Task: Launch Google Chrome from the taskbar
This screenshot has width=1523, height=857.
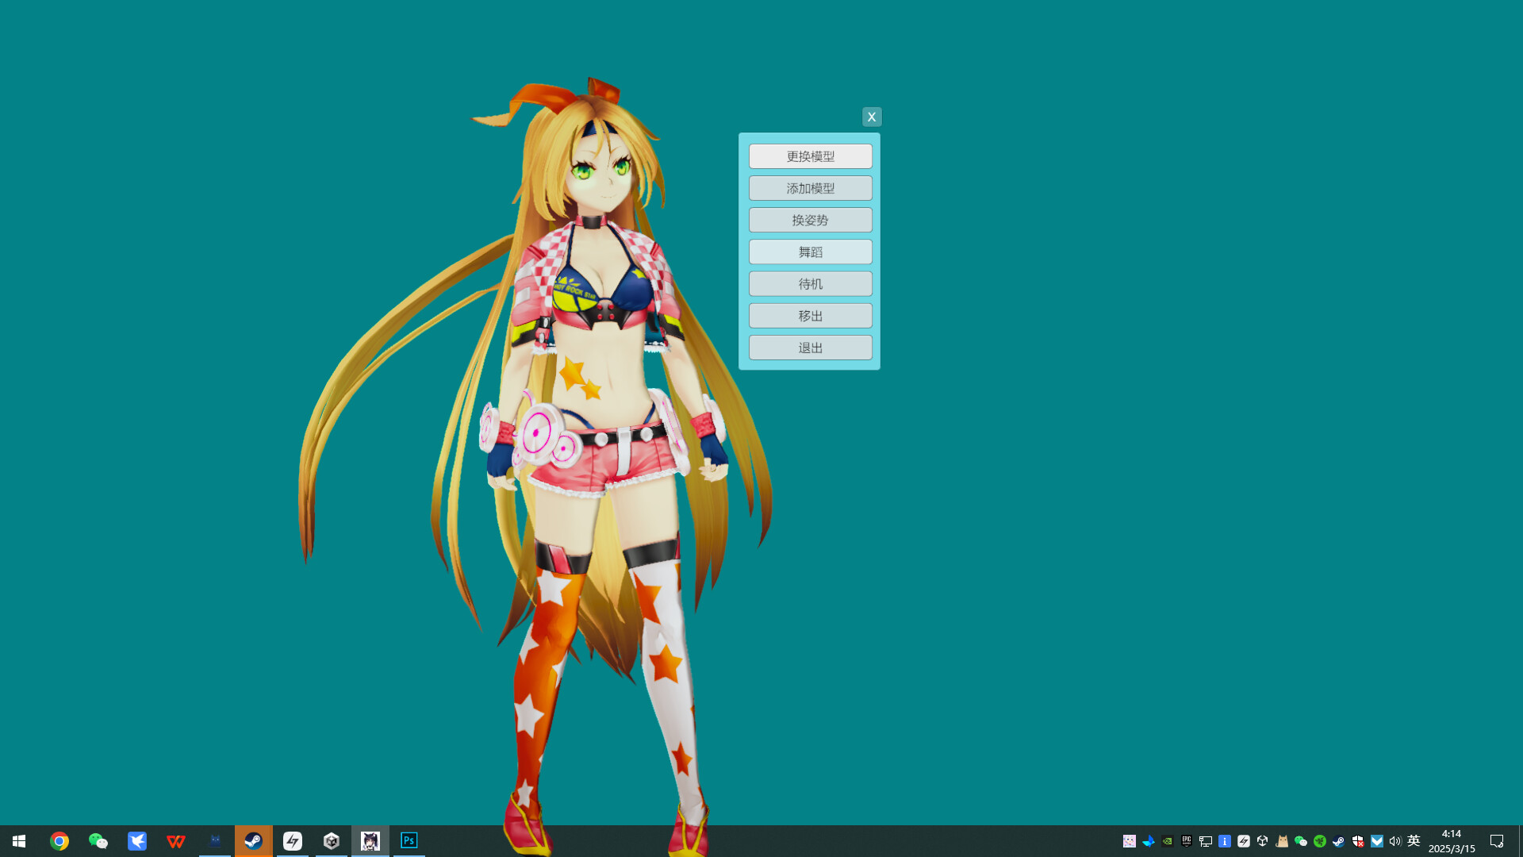Action: pos(59,841)
